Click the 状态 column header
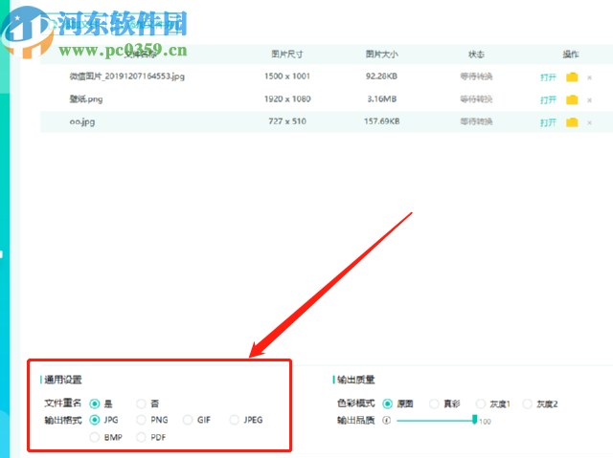The height and width of the screenshot is (458, 613). coord(476,55)
